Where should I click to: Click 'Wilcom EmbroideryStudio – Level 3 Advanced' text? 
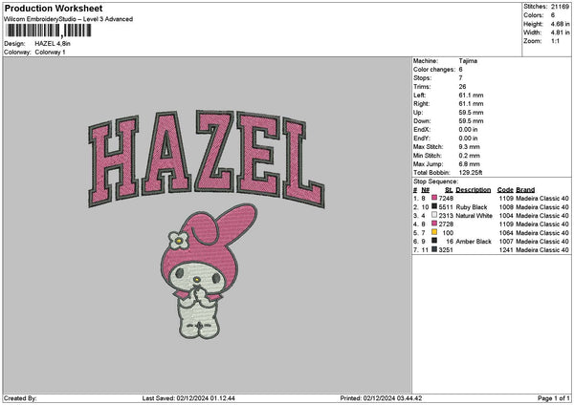coord(69,19)
